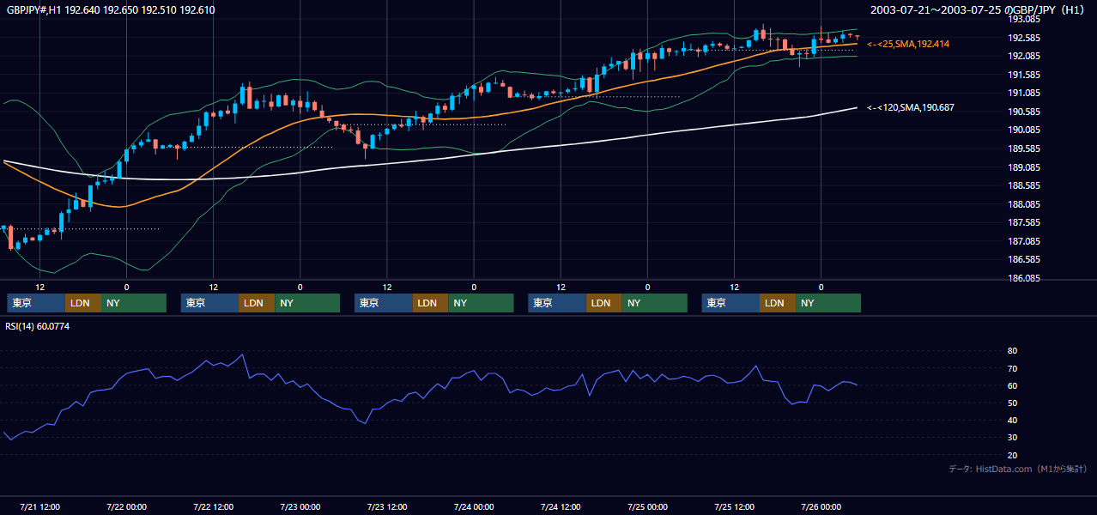Viewport: 1097px width, 515px height.
Task: Select the 120 SMA label 190.687
Action: pyautogui.click(x=911, y=107)
